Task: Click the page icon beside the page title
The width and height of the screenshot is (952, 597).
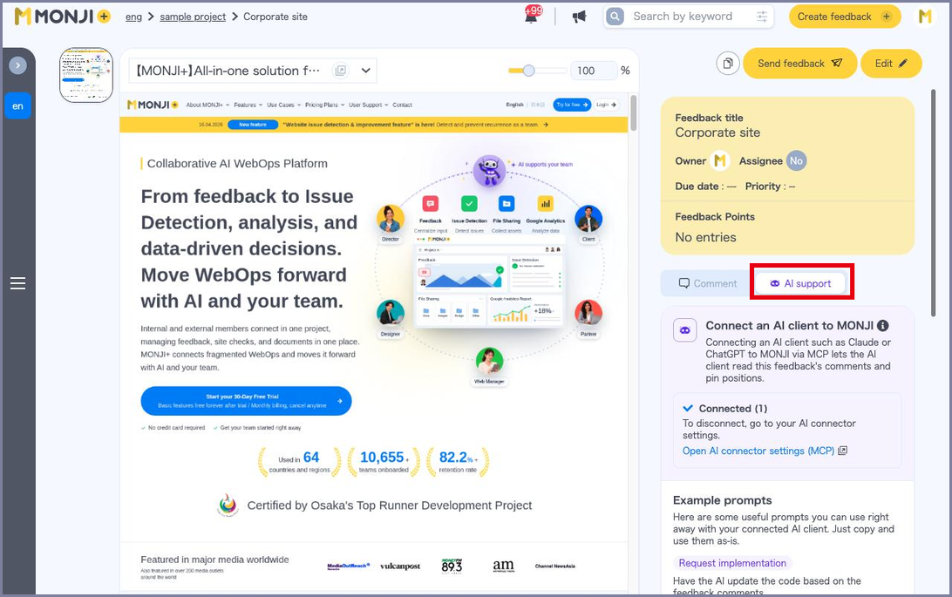Action: pyautogui.click(x=341, y=71)
